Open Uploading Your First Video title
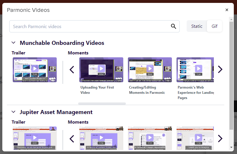 pyautogui.click(x=97, y=90)
